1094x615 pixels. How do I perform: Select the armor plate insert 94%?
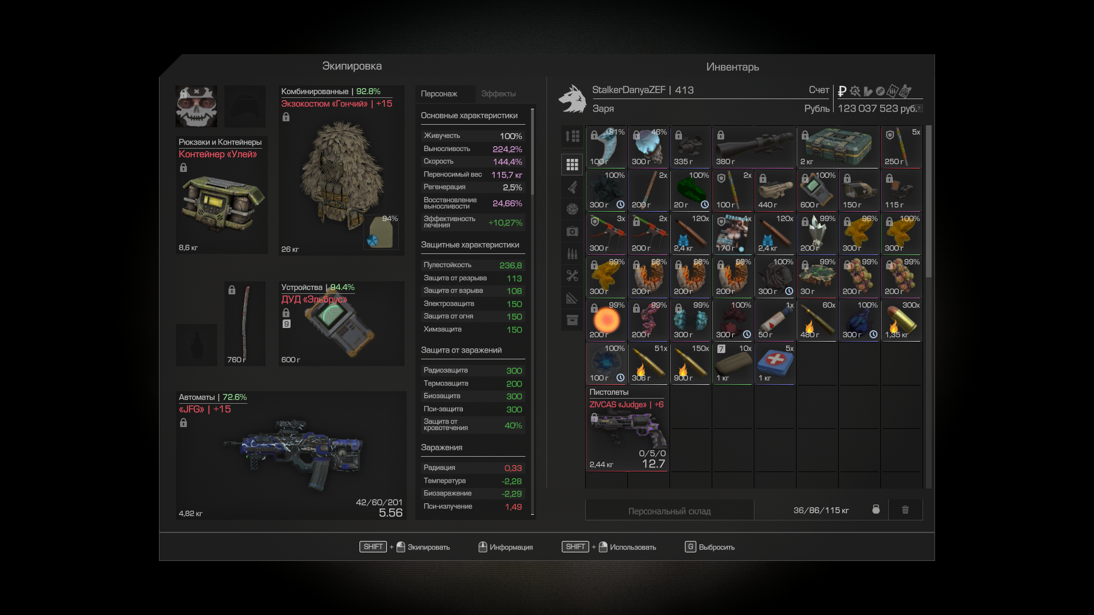pyautogui.click(x=381, y=232)
